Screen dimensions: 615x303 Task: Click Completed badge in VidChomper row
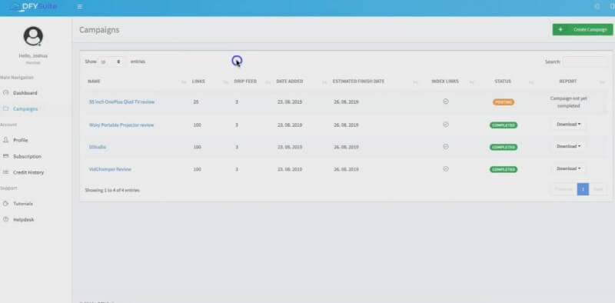pyautogui.click(x=504, y=169)
